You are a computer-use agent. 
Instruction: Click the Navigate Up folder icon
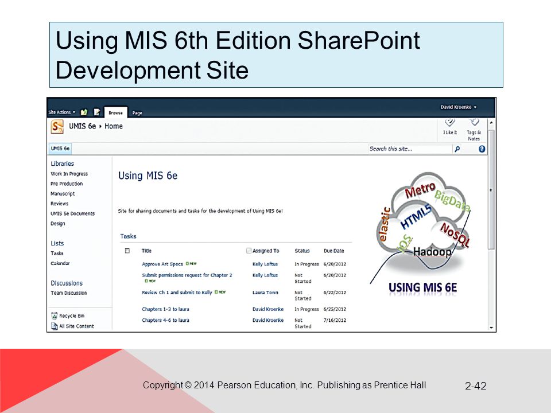pos(84,112)
